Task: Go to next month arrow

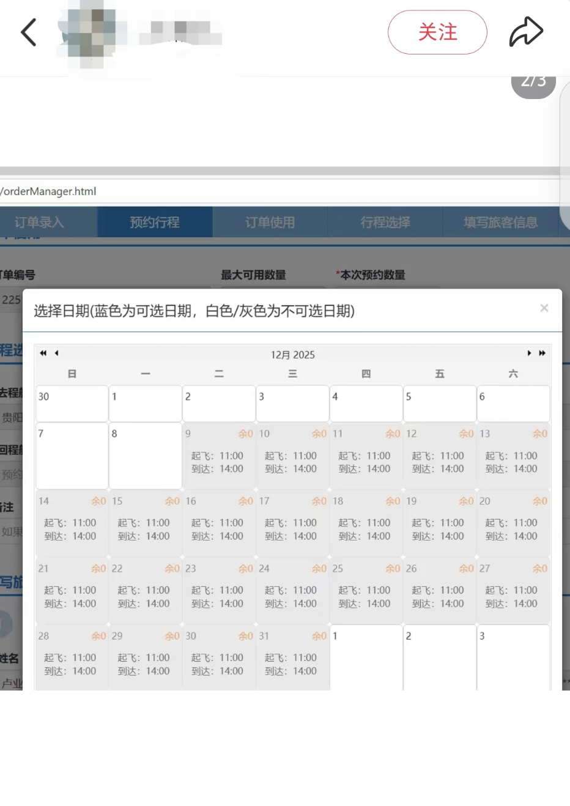Action: pyautogui.click(x=529, y=353)
